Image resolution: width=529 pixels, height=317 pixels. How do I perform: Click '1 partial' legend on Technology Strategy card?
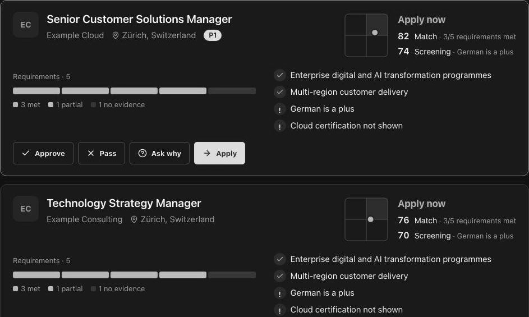(x=66, y=288)
